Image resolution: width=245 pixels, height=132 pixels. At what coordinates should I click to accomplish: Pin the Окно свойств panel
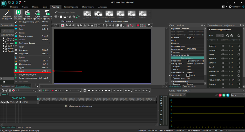click(202, 25)
